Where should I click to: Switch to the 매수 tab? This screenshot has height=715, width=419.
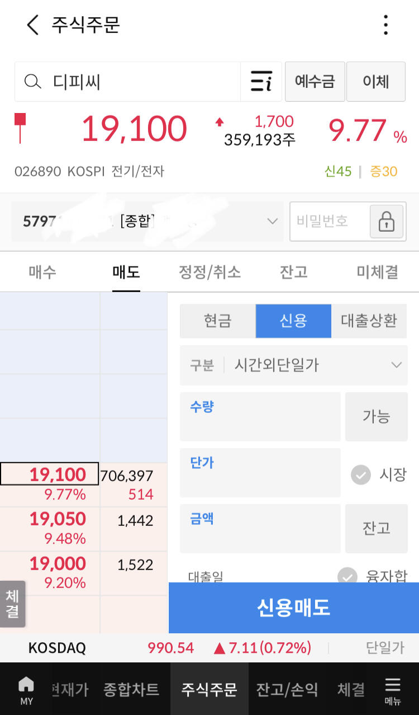[x=42, y=272]
